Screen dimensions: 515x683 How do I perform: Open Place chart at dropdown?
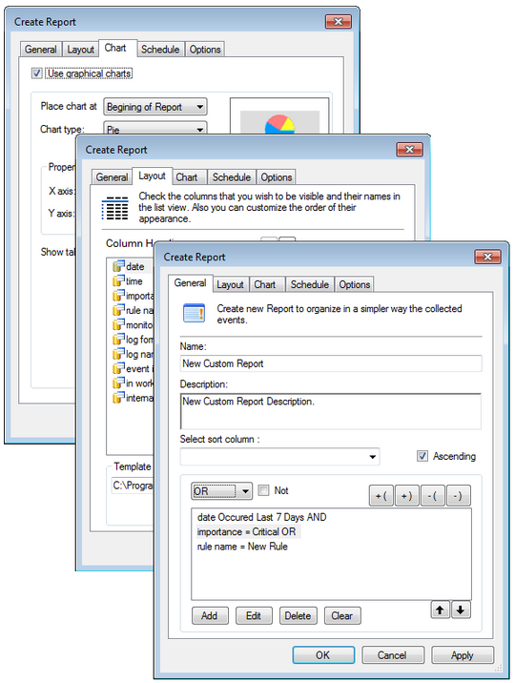pos(155,107)
